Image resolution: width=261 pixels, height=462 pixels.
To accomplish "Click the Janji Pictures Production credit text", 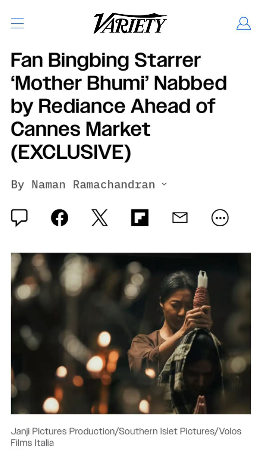I will pos(64,431).
